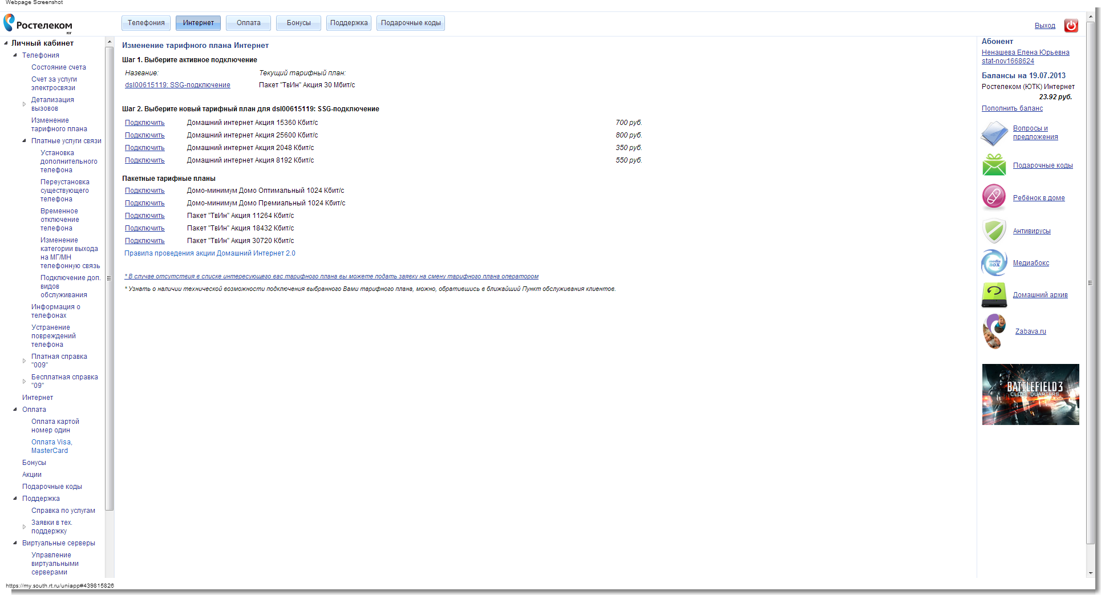Screen dimensions: 1101x595
Task: Open the operator tariff change request link
Action: (x=331, y=276)
